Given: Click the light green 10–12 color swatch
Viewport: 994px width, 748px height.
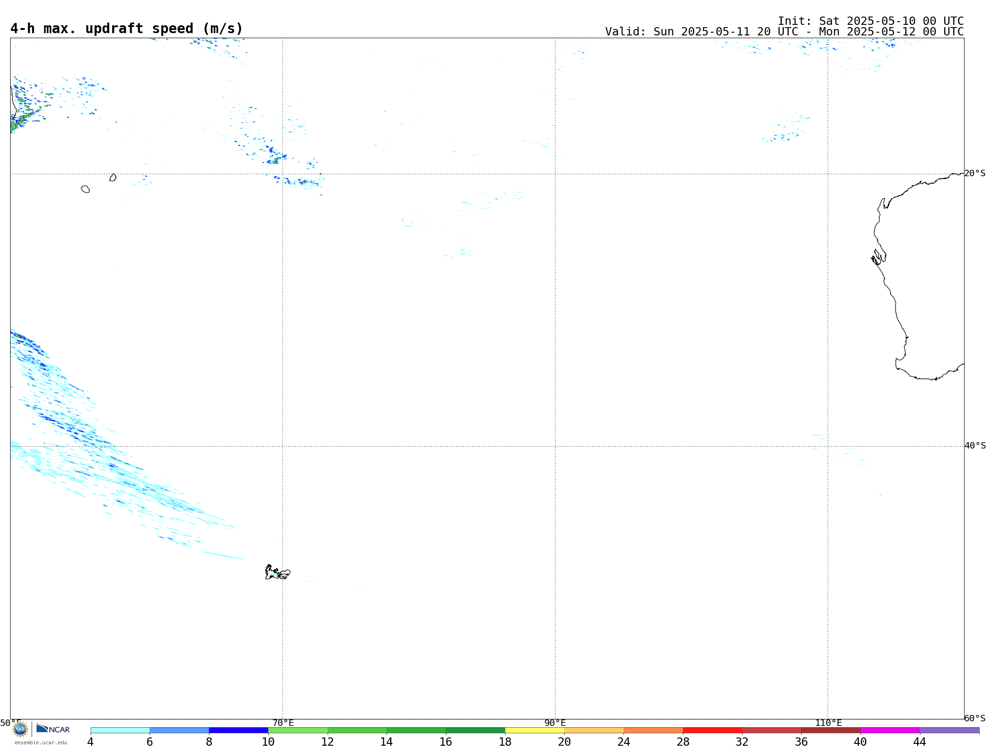Looking at the screenshot, I should [298, 731].
